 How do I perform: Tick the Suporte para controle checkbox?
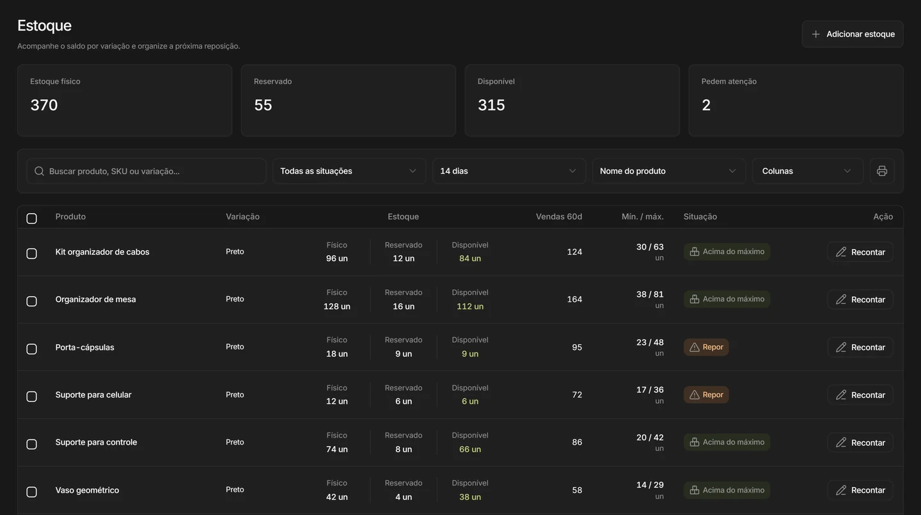point(31,444)
